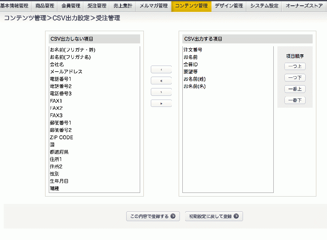Select お名前(フリガナ・姓) in non-output list
This screenshot has height=240, width=327.
[94, 50]
